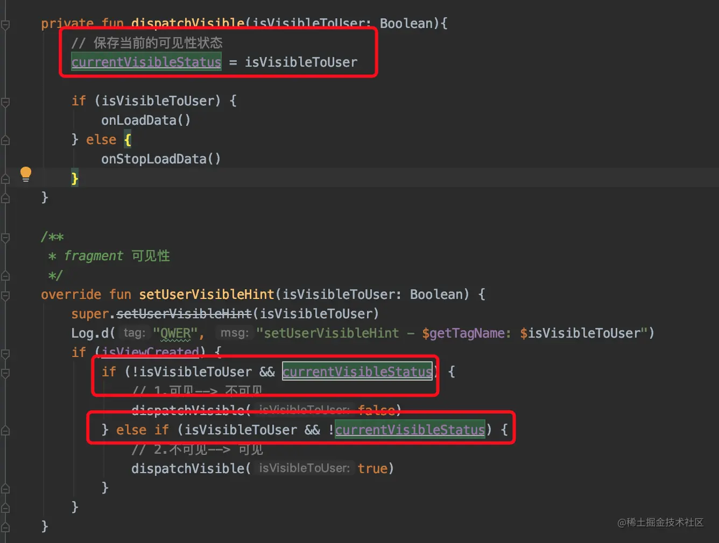This screenshot has height=543, width=719.
Task: Click the onLoadData() call
Action: pyautogui.click(x=146, y=120)
